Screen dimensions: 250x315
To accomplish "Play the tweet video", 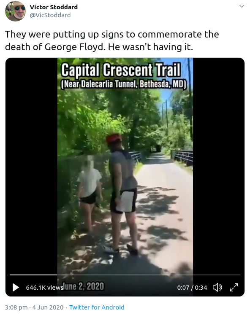I will (16, 287).
